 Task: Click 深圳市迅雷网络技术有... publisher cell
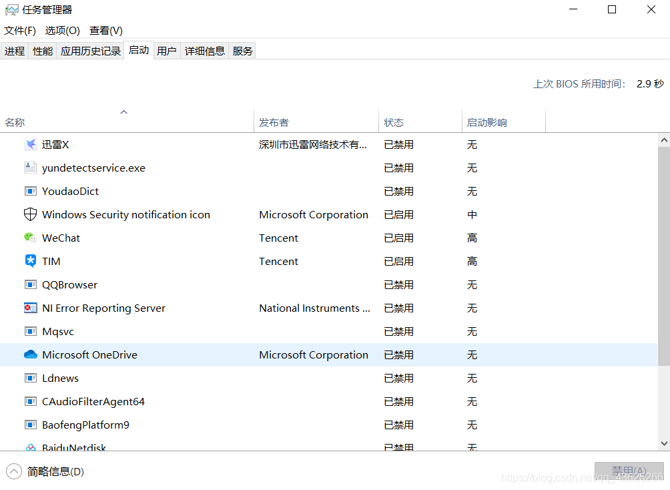(313, 144)
